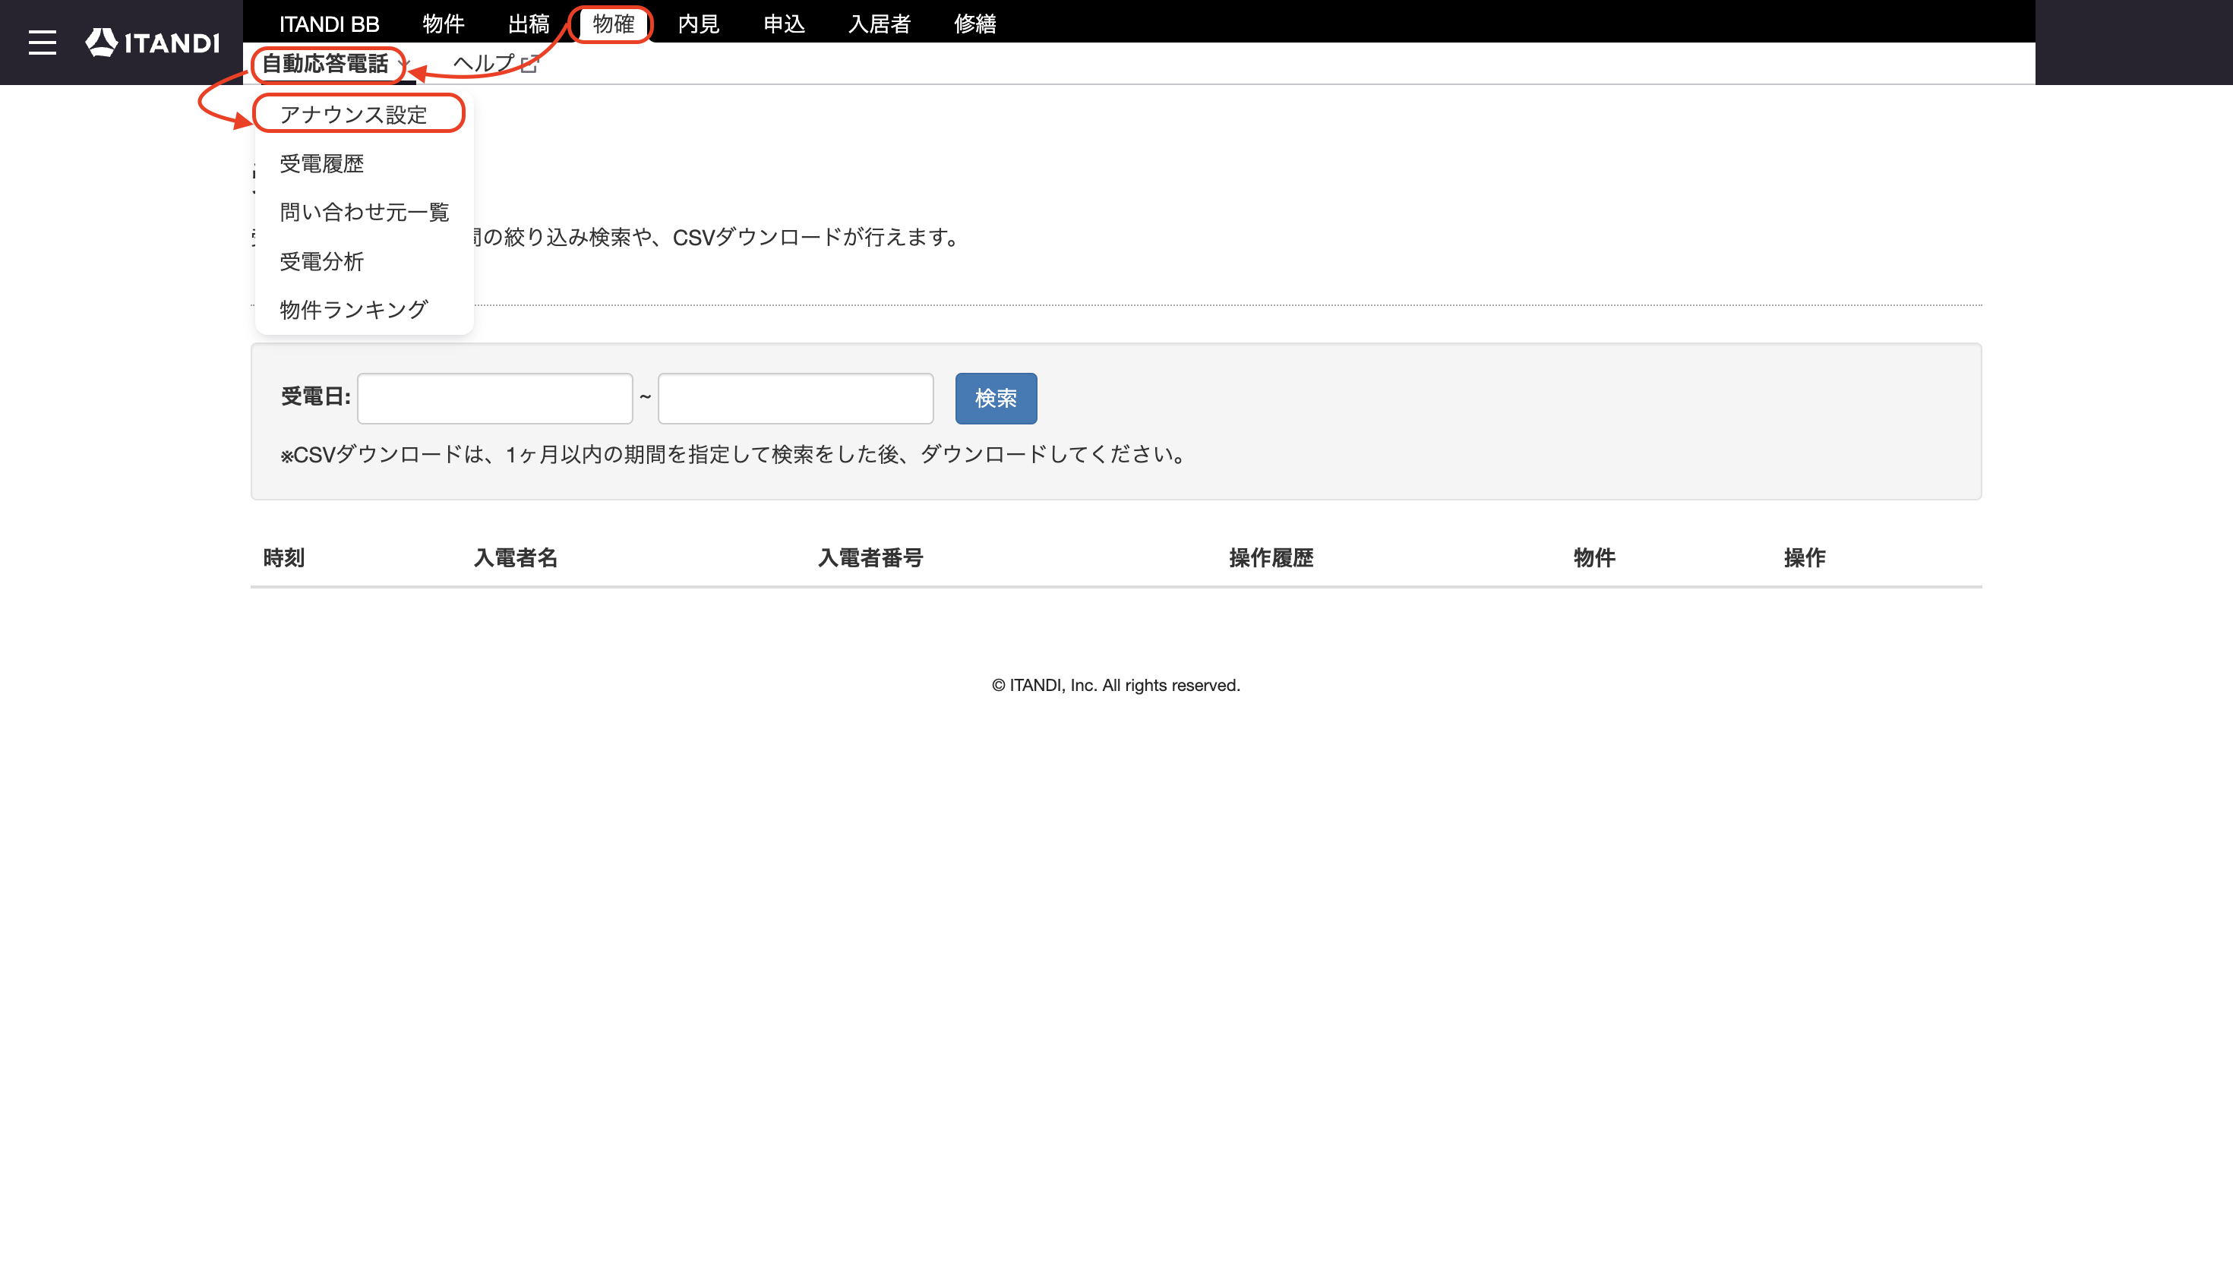This screenshot has width=2233, height=1262.
Task: Click the CSVダウンロード note text
Action: coord(735,454)
